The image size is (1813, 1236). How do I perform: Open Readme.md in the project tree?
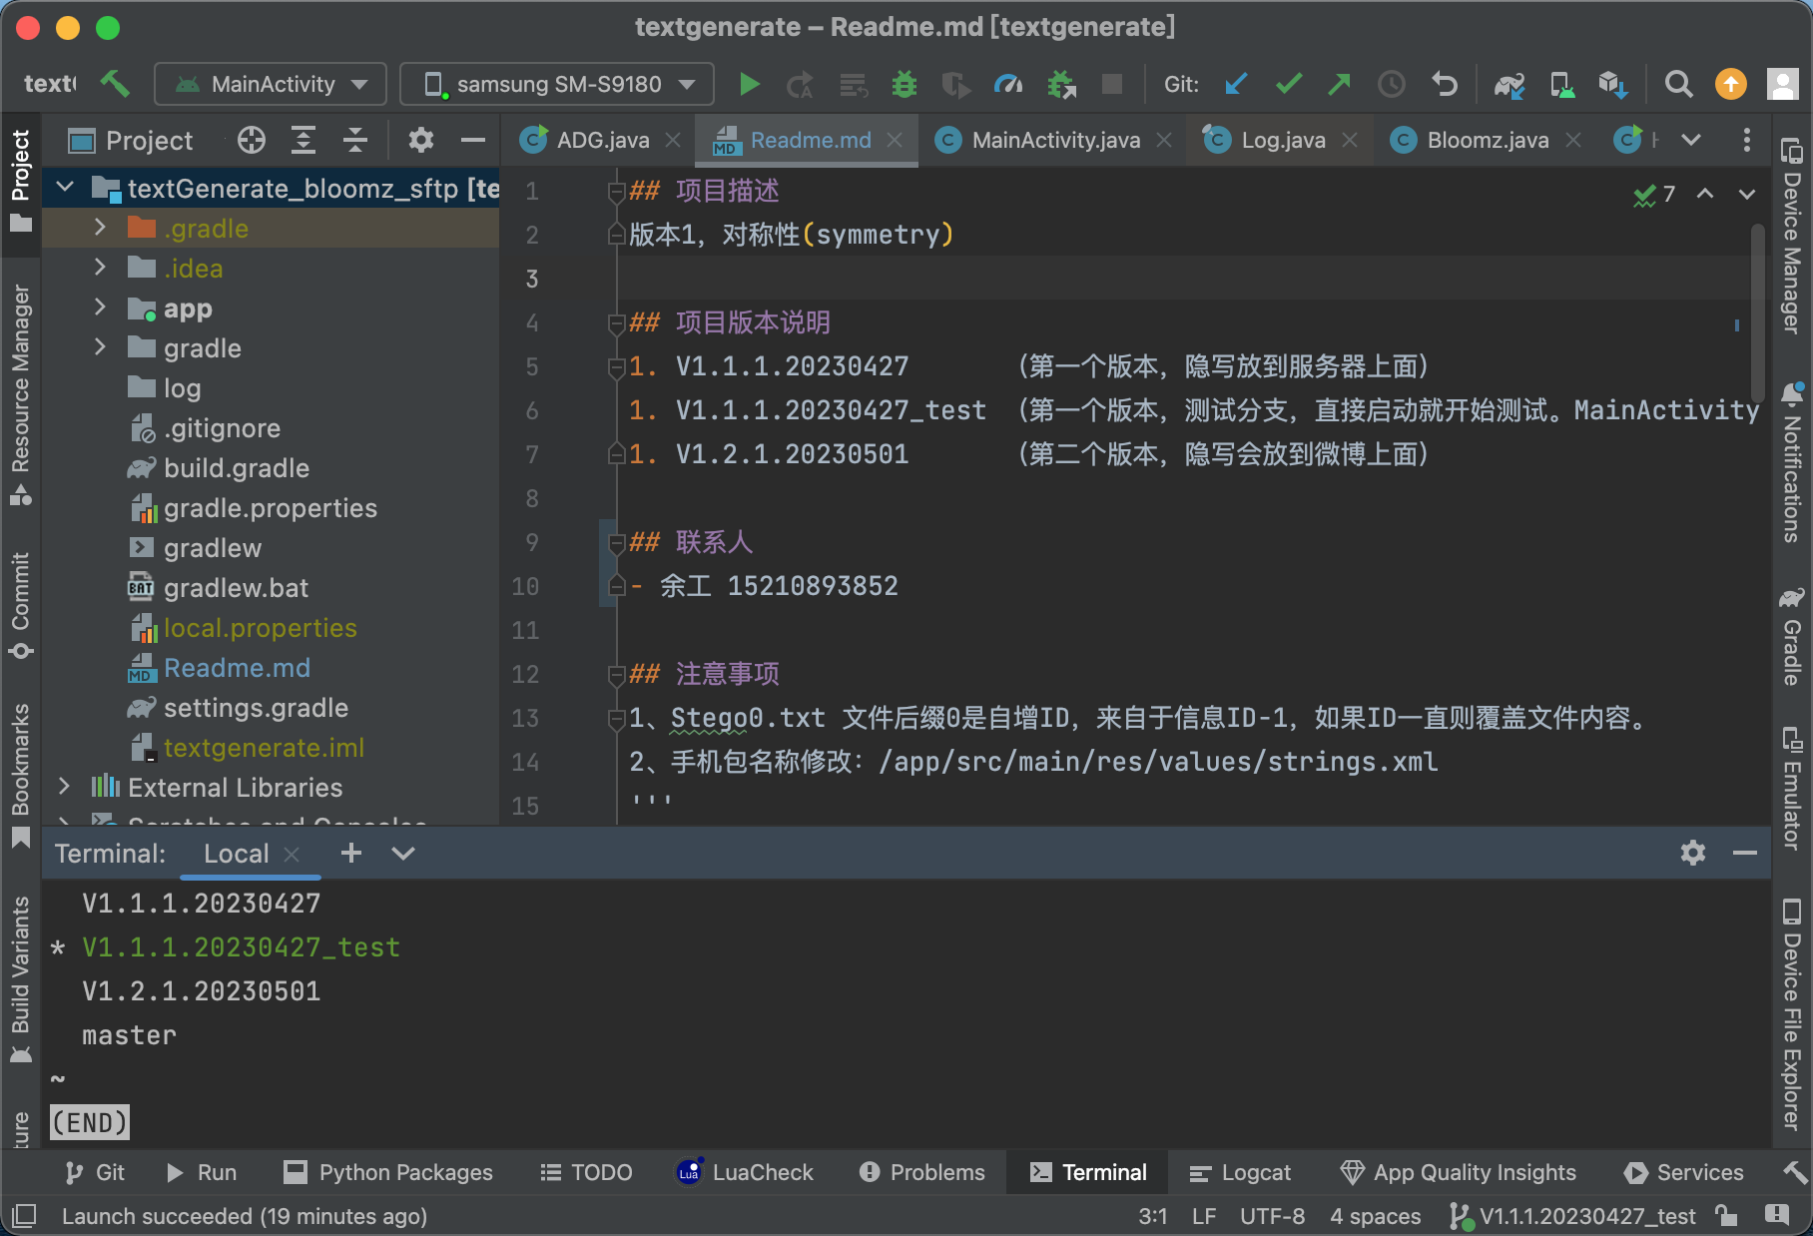[x=237, y=667]
